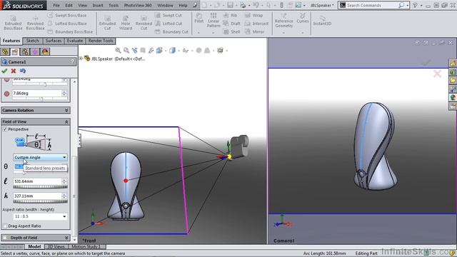Edit the 531.64mm view distance field
Screen dimensions: 457x257
[37, 181]
